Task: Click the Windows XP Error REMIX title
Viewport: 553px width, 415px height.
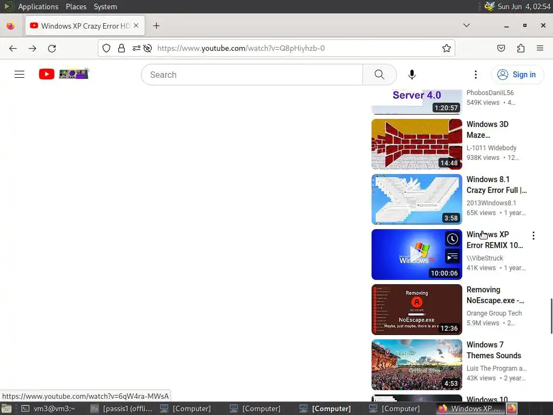Action: pyautogui.click(x=495, y=239)
